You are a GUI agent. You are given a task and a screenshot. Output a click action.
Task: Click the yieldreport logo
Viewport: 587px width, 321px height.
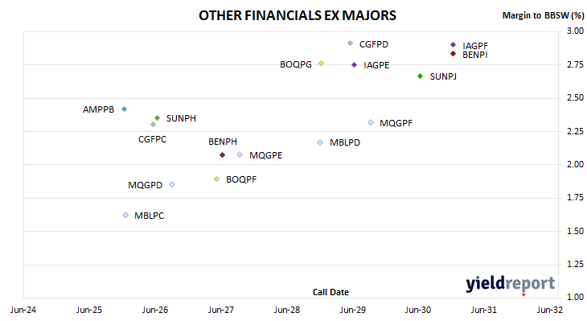(511, 283)
